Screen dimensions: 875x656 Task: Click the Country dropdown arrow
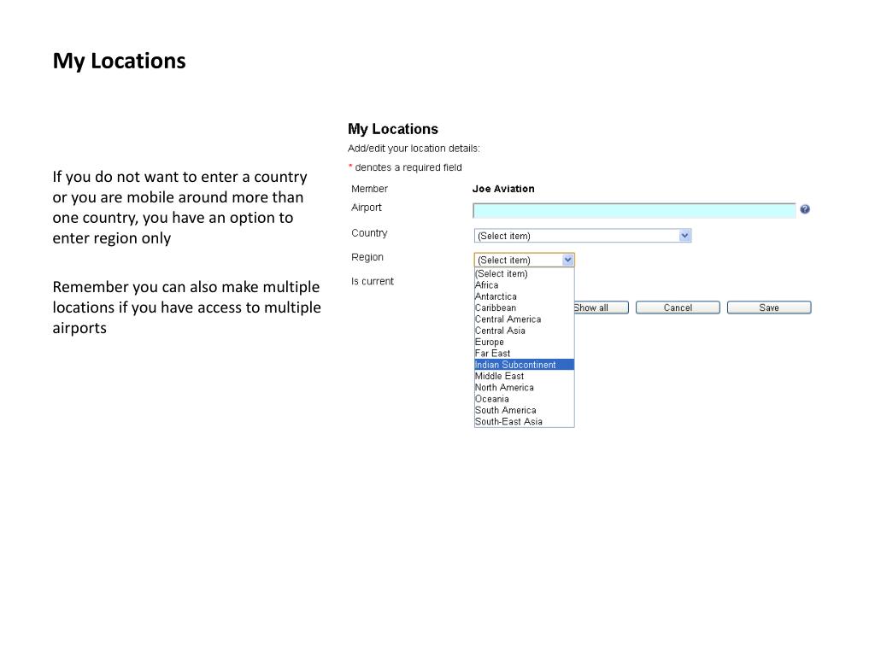(x=684, y=236)
